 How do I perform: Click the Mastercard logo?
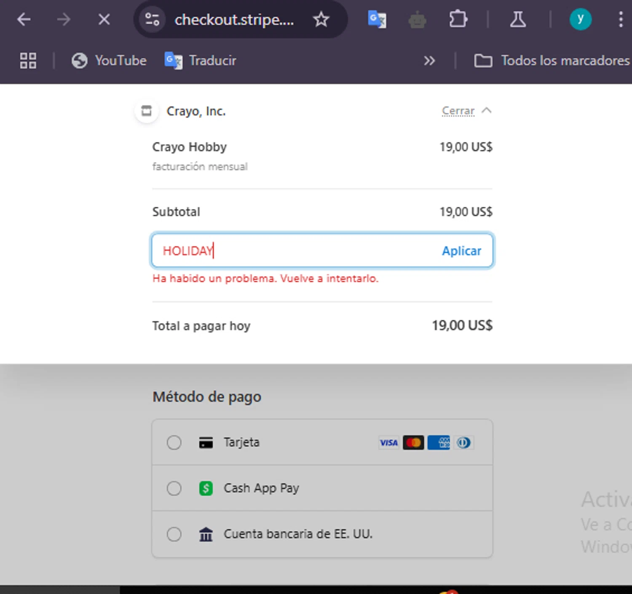[x=413, y=442]
